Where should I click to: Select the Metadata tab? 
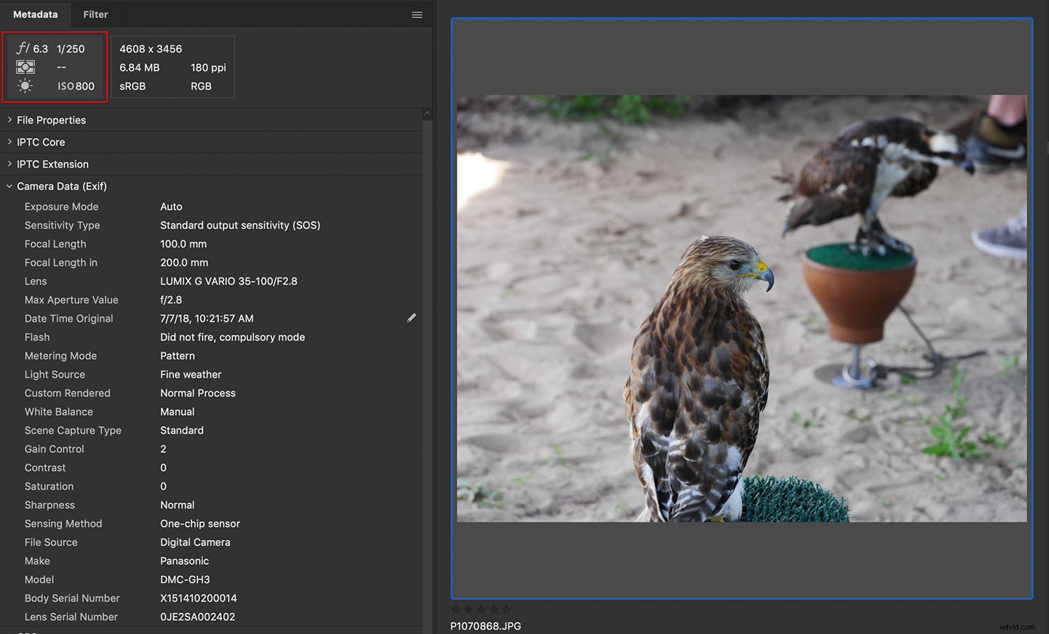pos(35,14)
